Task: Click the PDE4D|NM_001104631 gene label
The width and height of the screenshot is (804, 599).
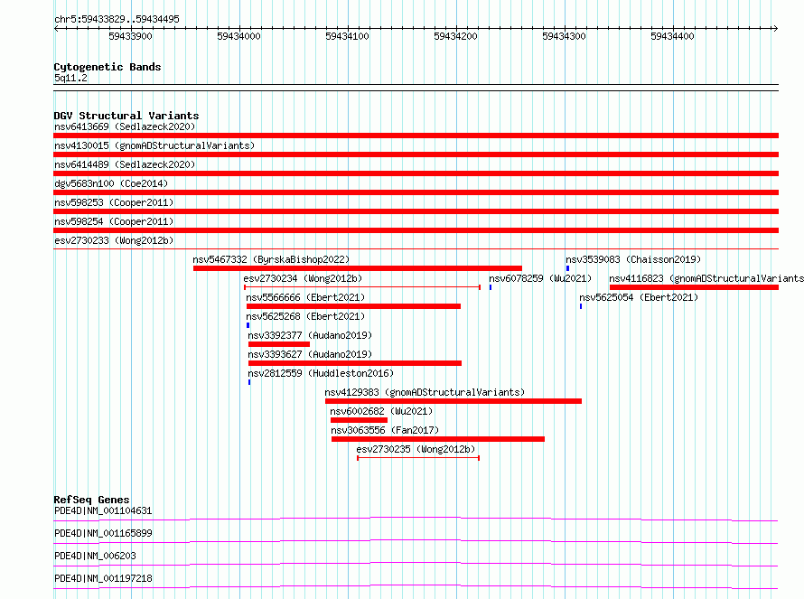Action: click(x=103, y=510)
